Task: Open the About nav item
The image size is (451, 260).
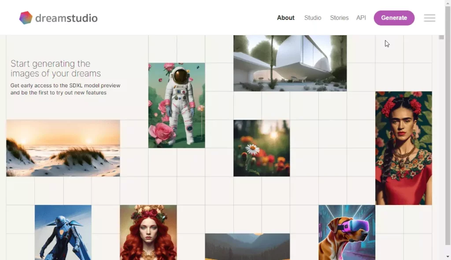Action: pyautogui.click(x=285, y=18)
